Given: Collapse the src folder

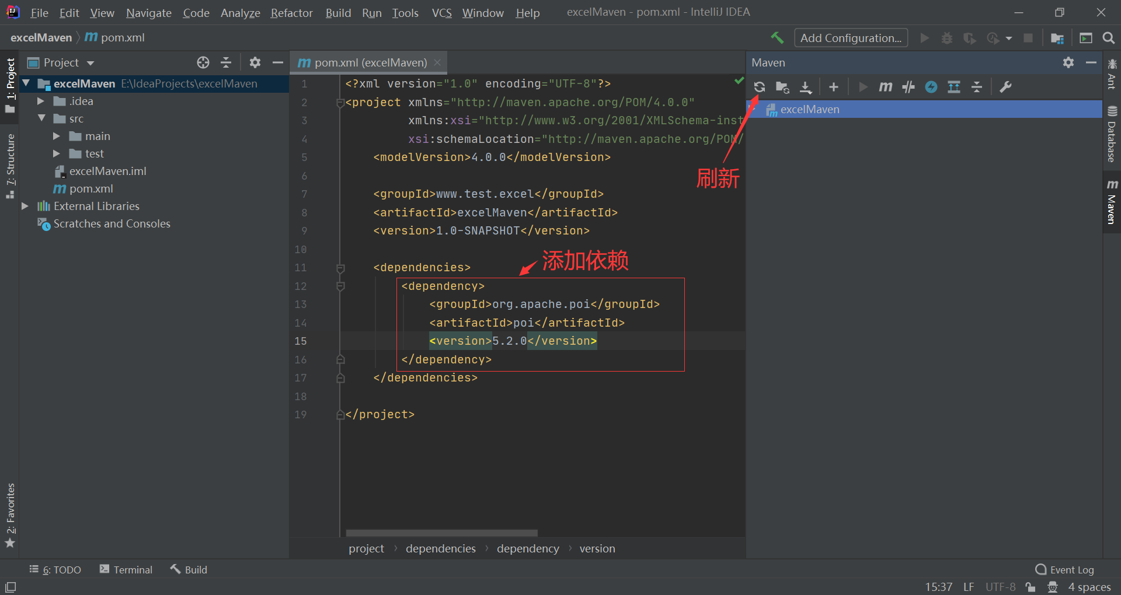Looking at the screenshot, I should click(41, 118).
